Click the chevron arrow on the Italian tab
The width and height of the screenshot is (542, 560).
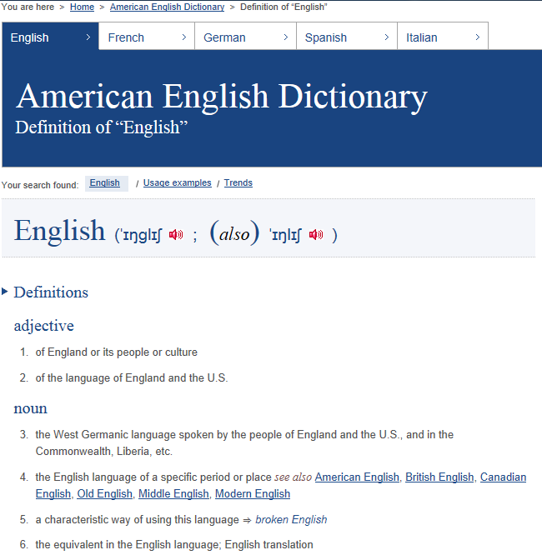coord(478,37)
